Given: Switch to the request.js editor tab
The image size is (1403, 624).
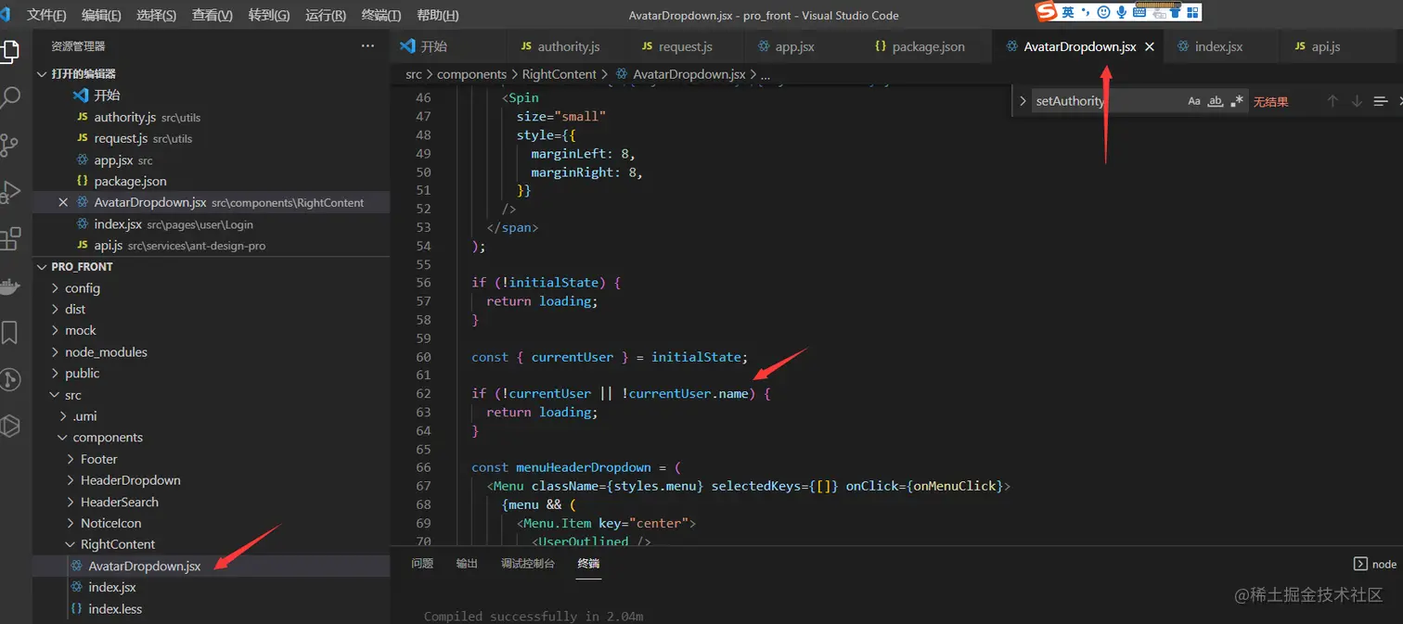Looking at the screenshot, I should (686, 46).
